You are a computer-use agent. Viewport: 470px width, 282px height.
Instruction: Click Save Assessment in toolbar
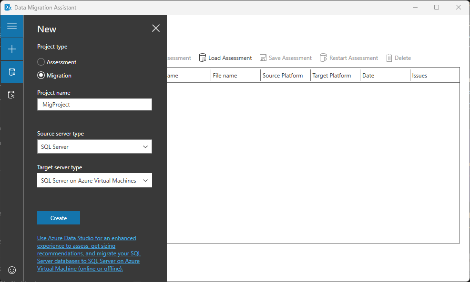point(286,58)
